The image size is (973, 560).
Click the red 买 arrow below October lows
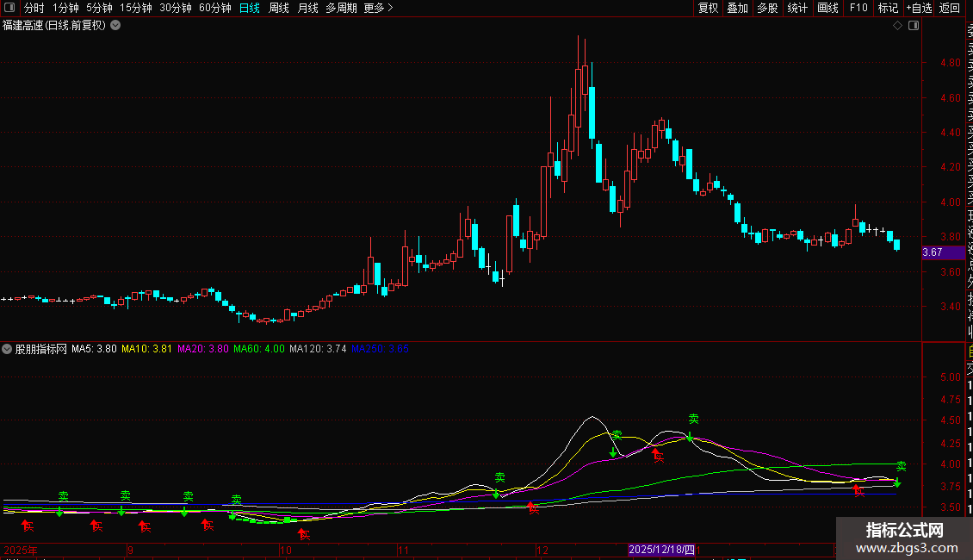click(x=303, y=533)
